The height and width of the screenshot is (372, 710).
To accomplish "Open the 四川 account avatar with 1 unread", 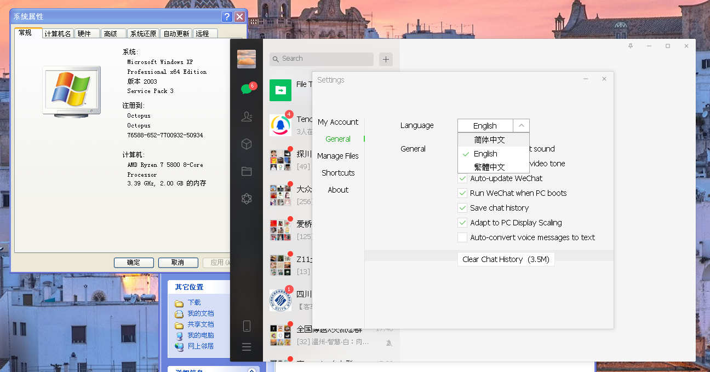I will 280,300.
